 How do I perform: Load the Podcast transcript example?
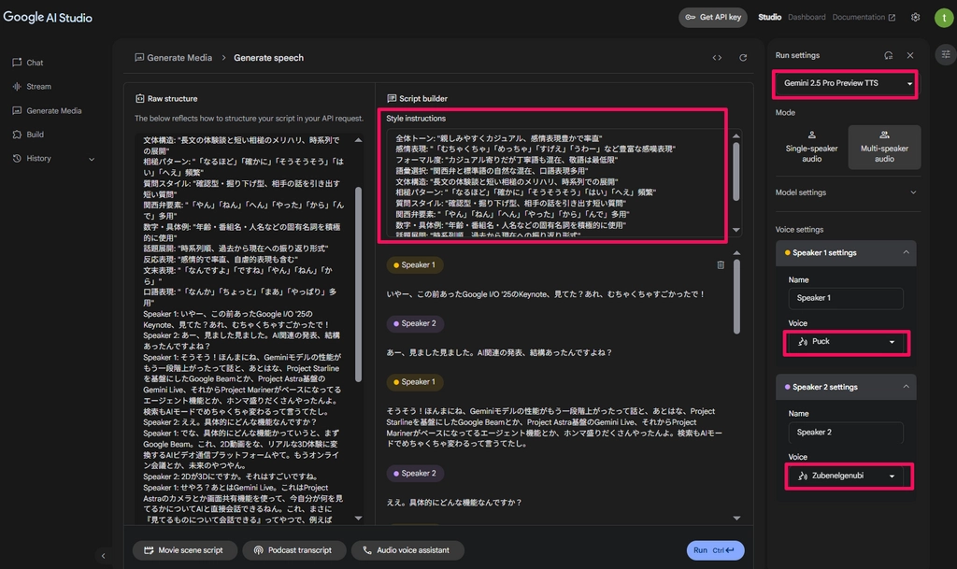click(x=293, y=550)
